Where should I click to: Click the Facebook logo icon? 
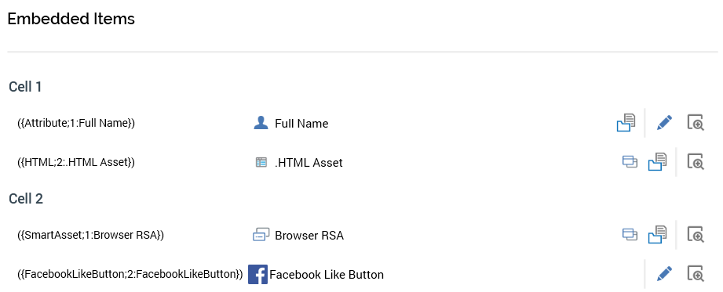click(x=257, y=275)
